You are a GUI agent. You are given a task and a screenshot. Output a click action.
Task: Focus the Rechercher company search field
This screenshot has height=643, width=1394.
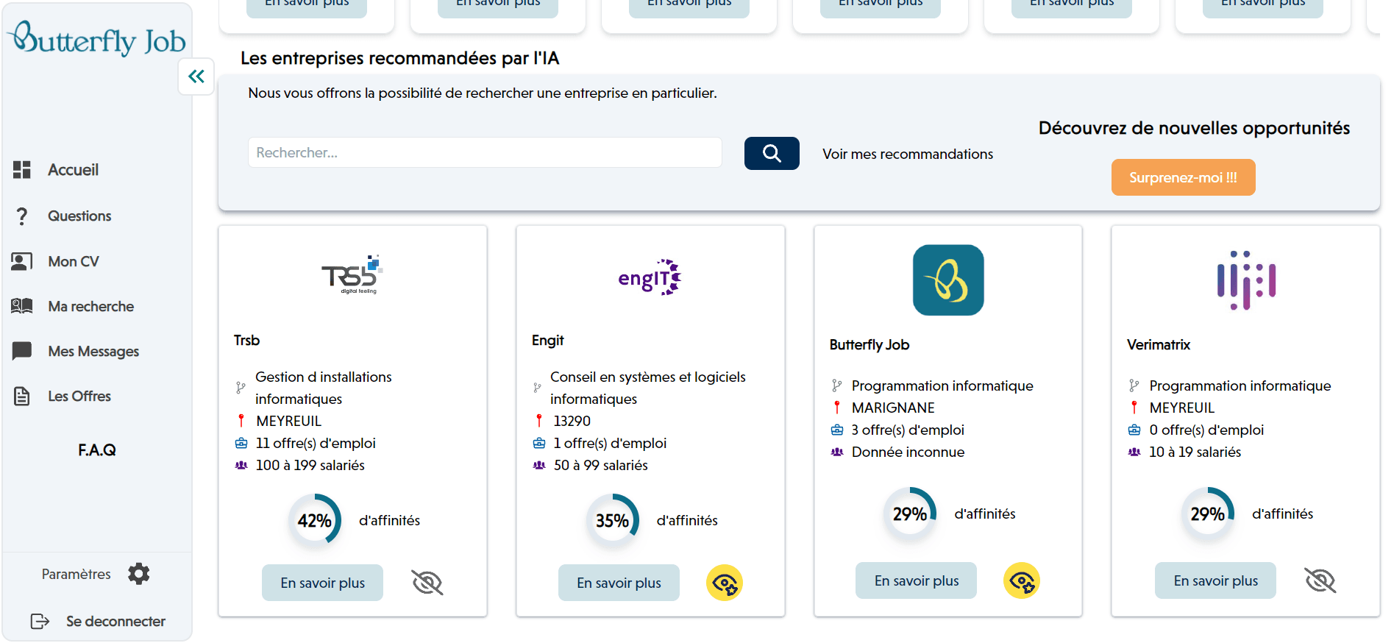485,152
